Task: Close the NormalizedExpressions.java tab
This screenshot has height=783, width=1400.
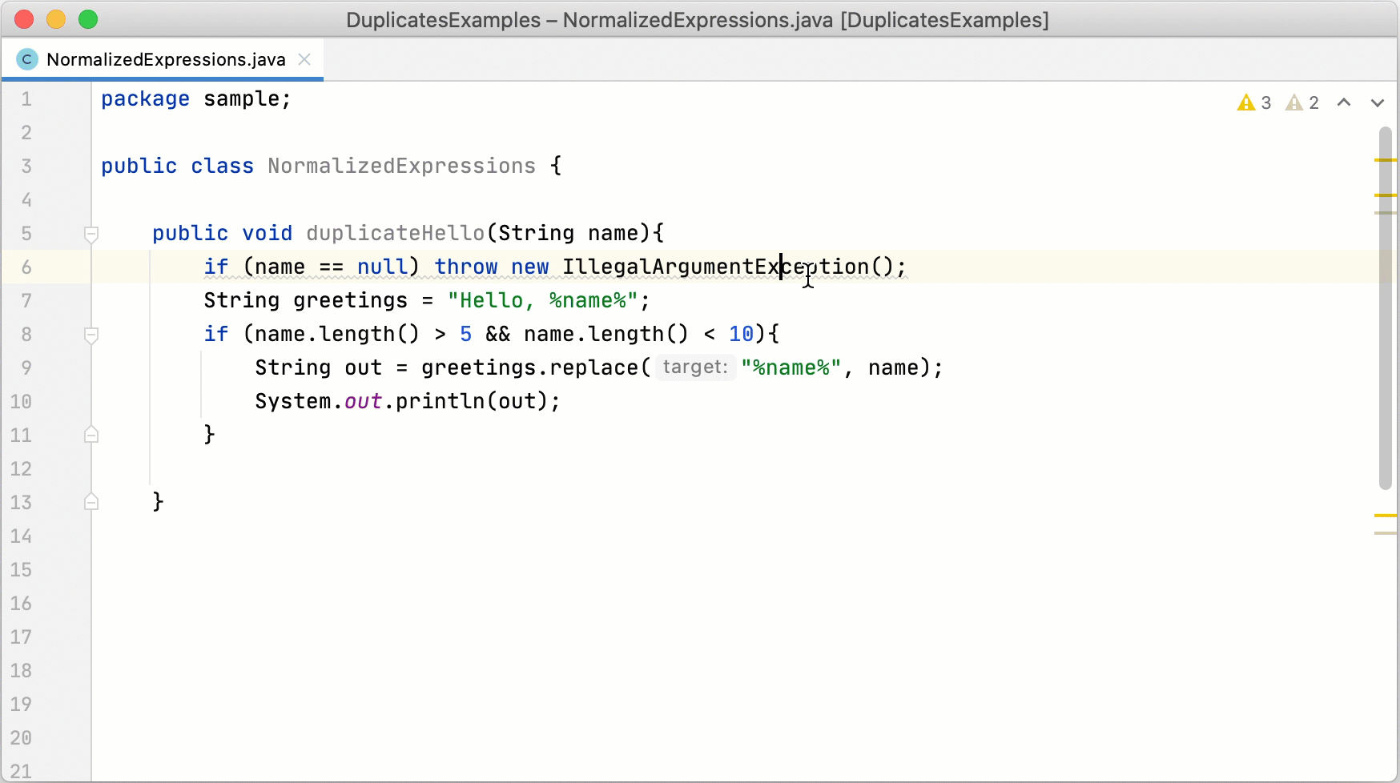Action: tap(304, 59)
